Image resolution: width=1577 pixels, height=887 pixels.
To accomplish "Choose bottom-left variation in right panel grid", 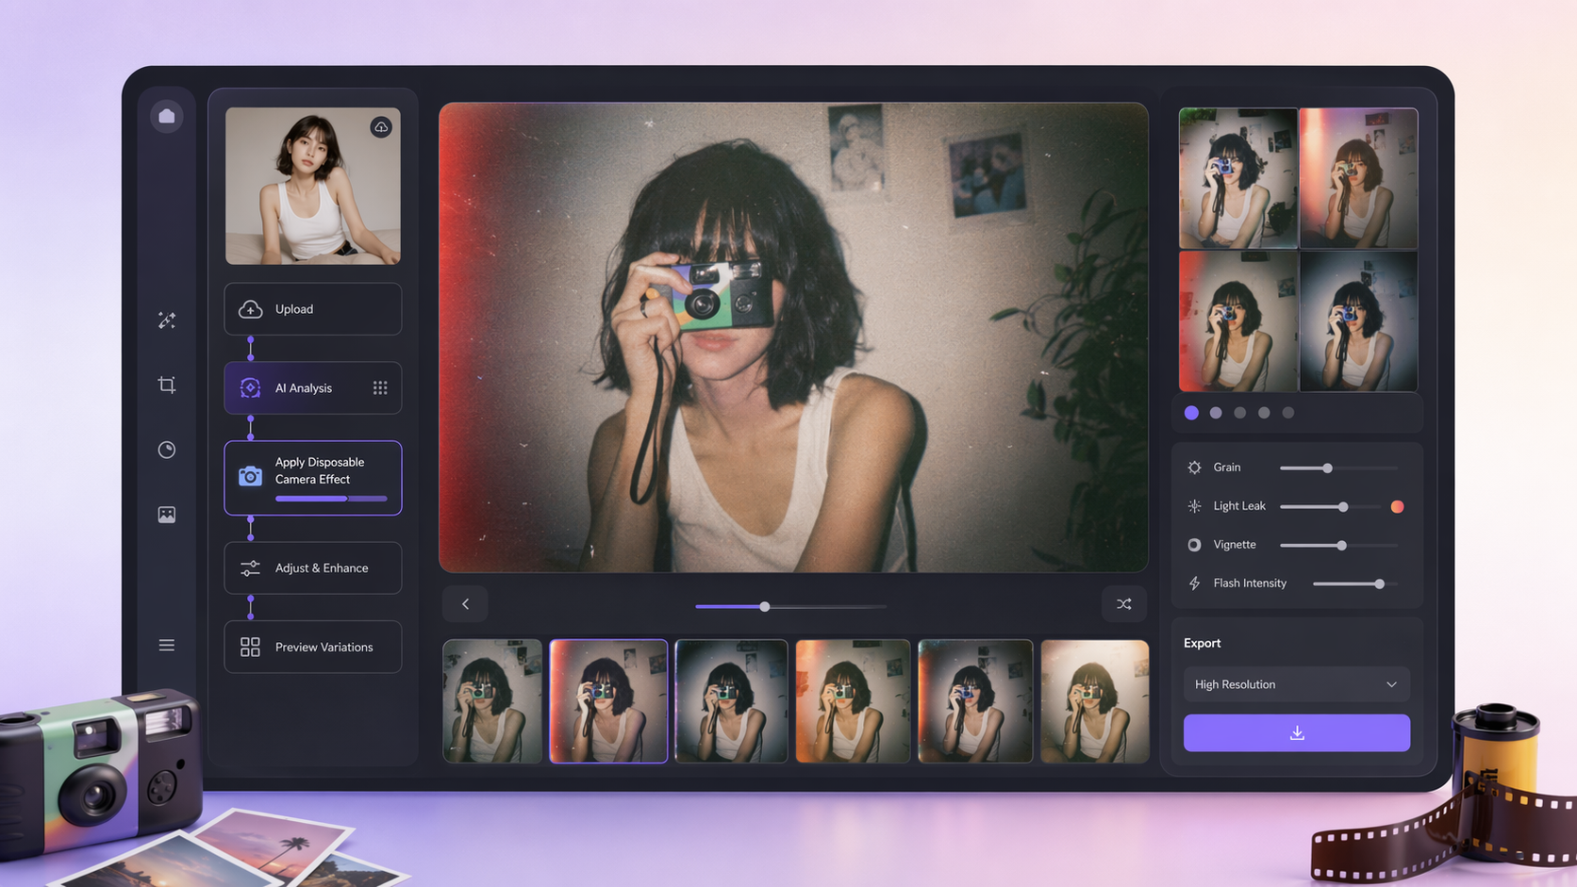I will point(1238,321).
